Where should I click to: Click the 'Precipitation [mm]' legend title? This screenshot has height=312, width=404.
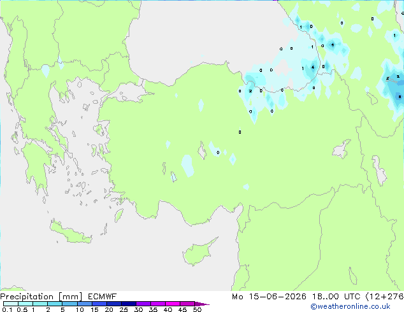[x=41, y=297]
